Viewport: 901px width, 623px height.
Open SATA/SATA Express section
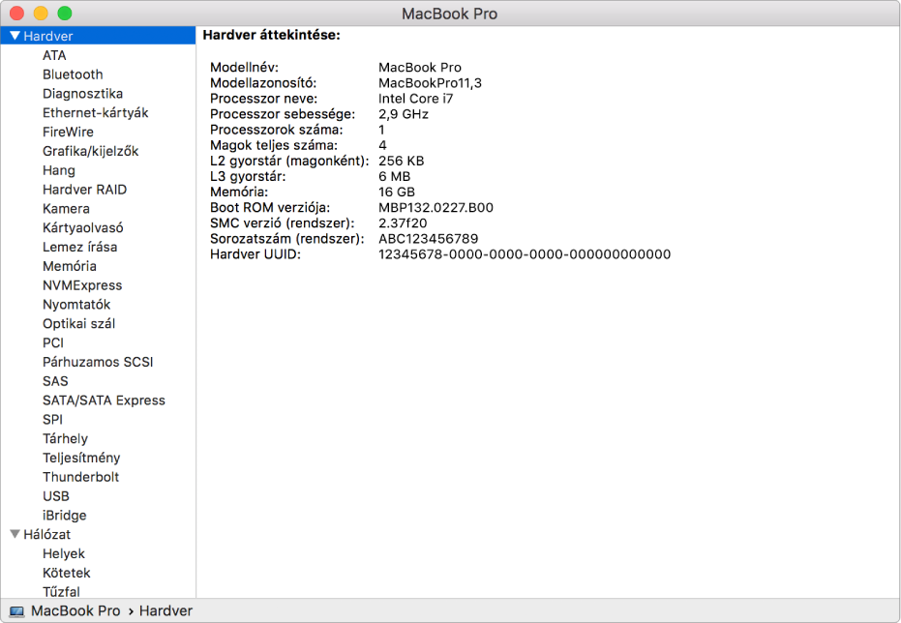(104, 400)
